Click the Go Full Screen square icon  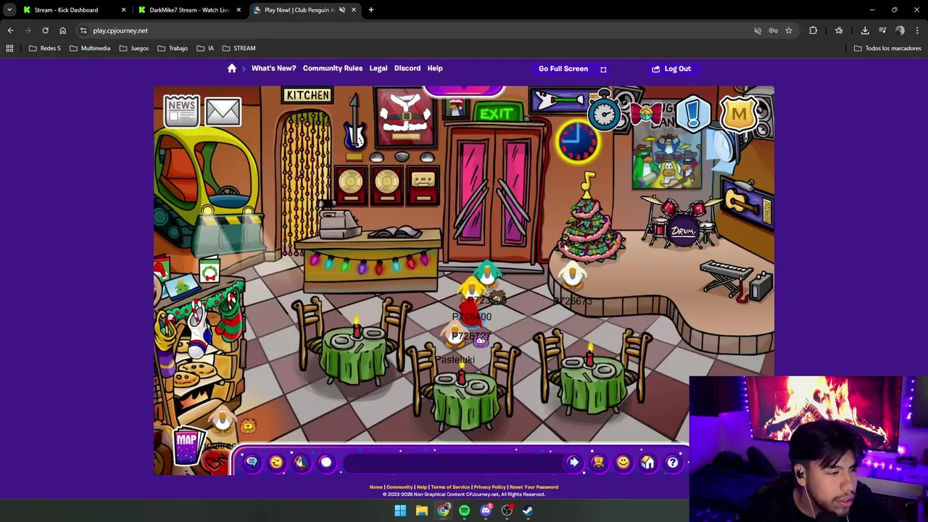click(x=603, y=69)
